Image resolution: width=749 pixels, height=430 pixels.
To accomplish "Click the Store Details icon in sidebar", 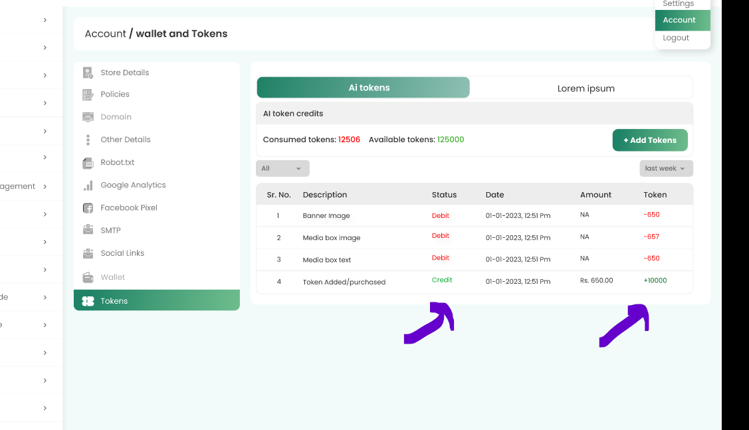I will pos(88,72).
